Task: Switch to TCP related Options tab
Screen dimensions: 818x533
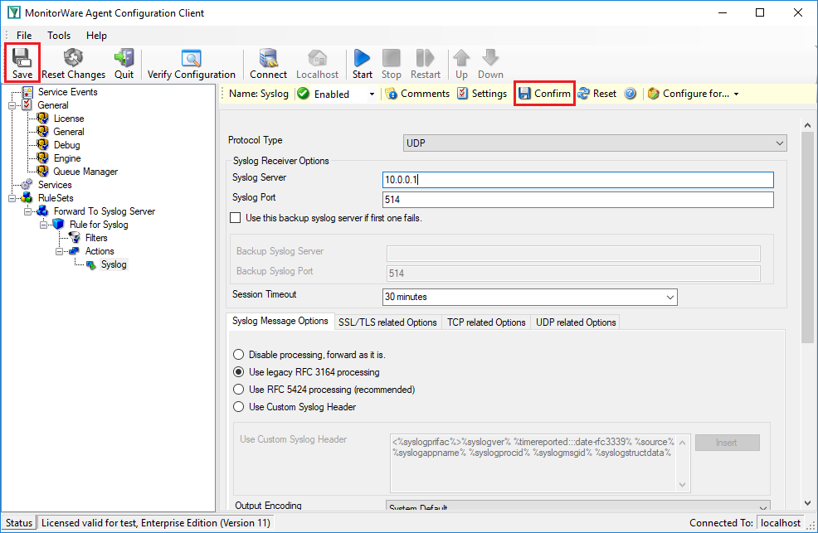Action: (x=486, y=322)
